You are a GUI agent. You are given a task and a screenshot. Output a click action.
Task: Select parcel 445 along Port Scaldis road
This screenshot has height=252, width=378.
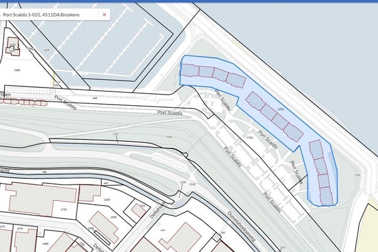(94, 99)
